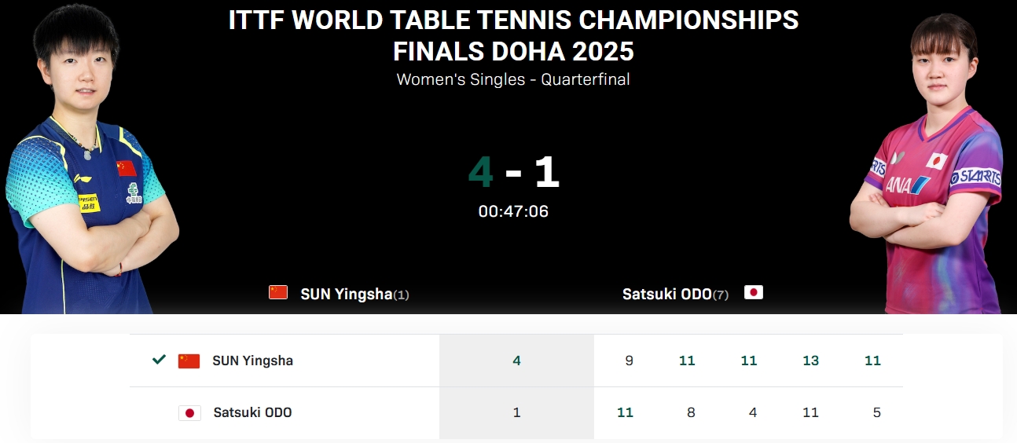Click Satsuki ODO's total games won cell
The image size is (1017, 443).
click(x=516, y=413)
